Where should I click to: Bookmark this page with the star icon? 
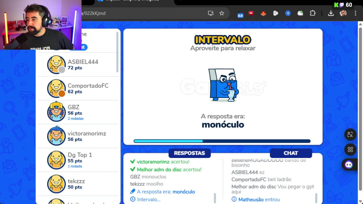tap(222, 13)
